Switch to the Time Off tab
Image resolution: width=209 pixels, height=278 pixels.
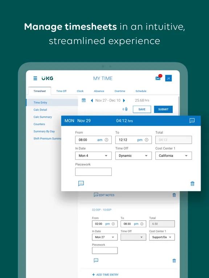[x=61, y=91]
